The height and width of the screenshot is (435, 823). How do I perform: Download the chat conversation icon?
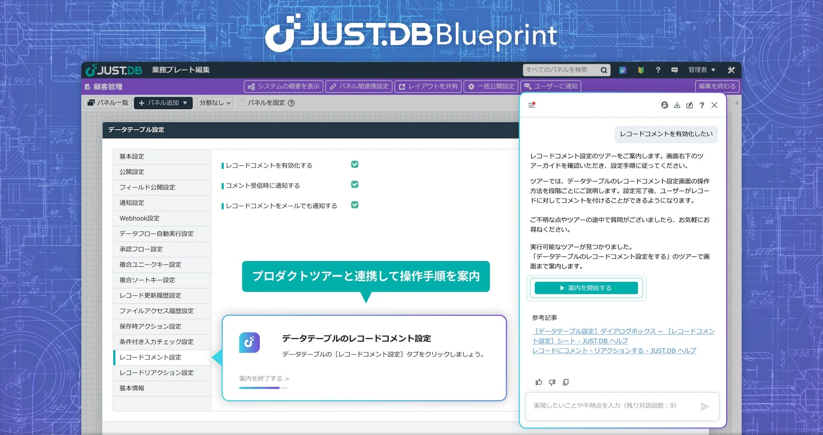click(677, 105)
